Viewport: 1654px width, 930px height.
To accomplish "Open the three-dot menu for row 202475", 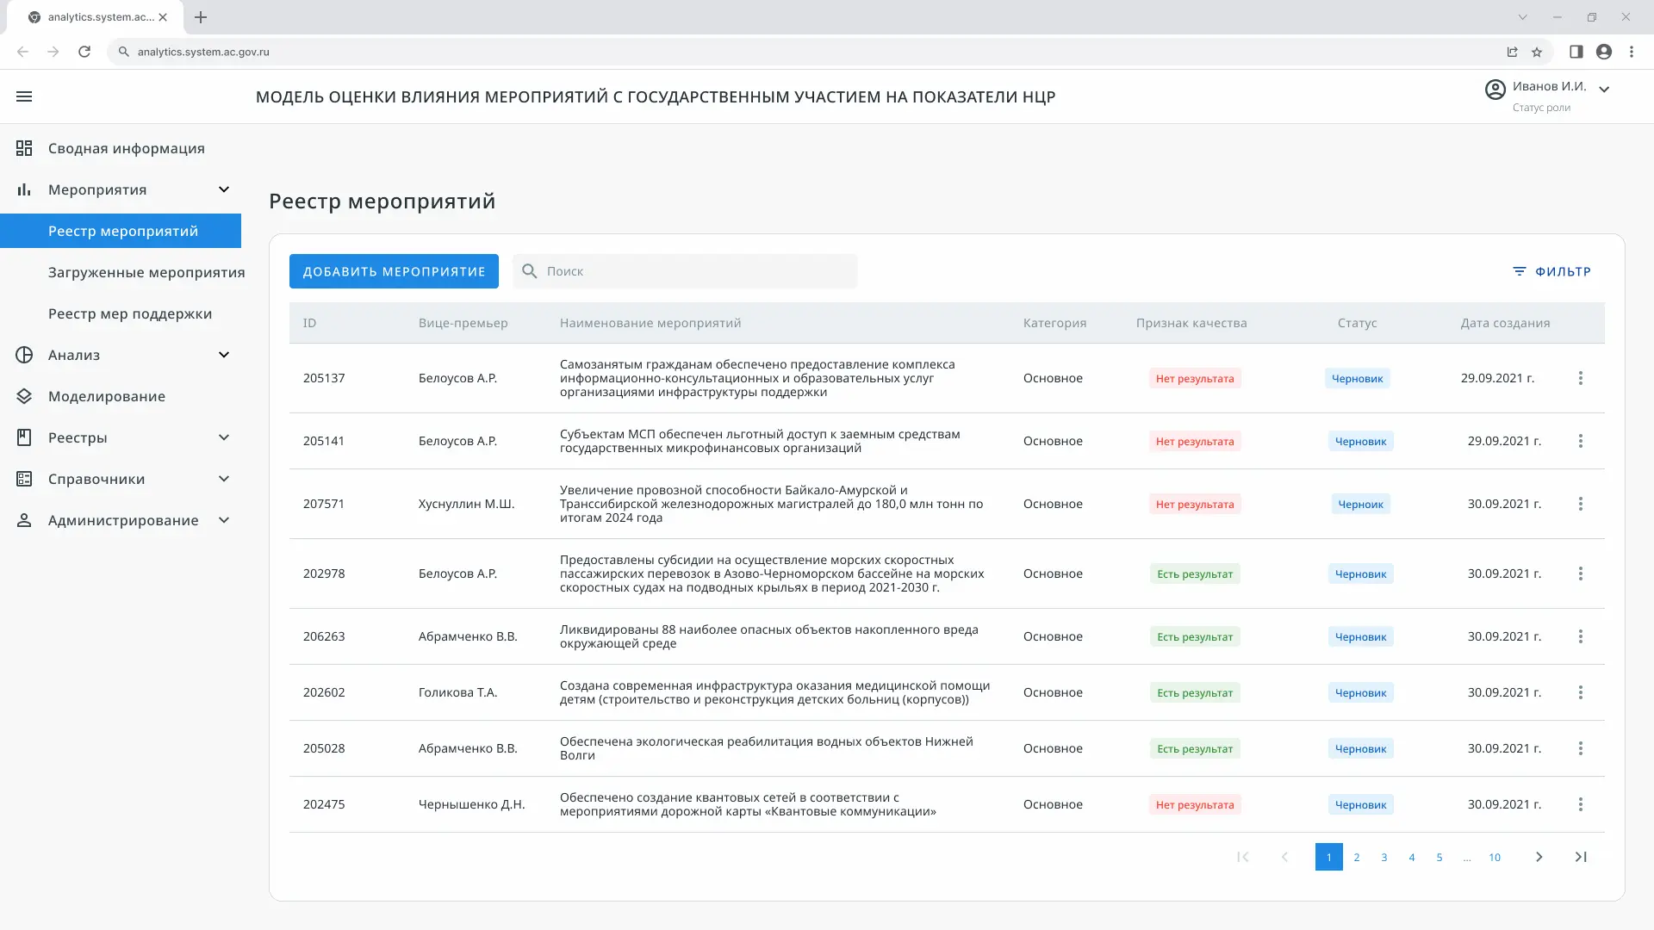I will point(1580,804).
